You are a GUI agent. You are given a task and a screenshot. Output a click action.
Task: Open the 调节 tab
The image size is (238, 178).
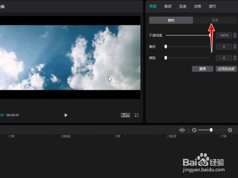pyautogui.click(x=212, y=6)
